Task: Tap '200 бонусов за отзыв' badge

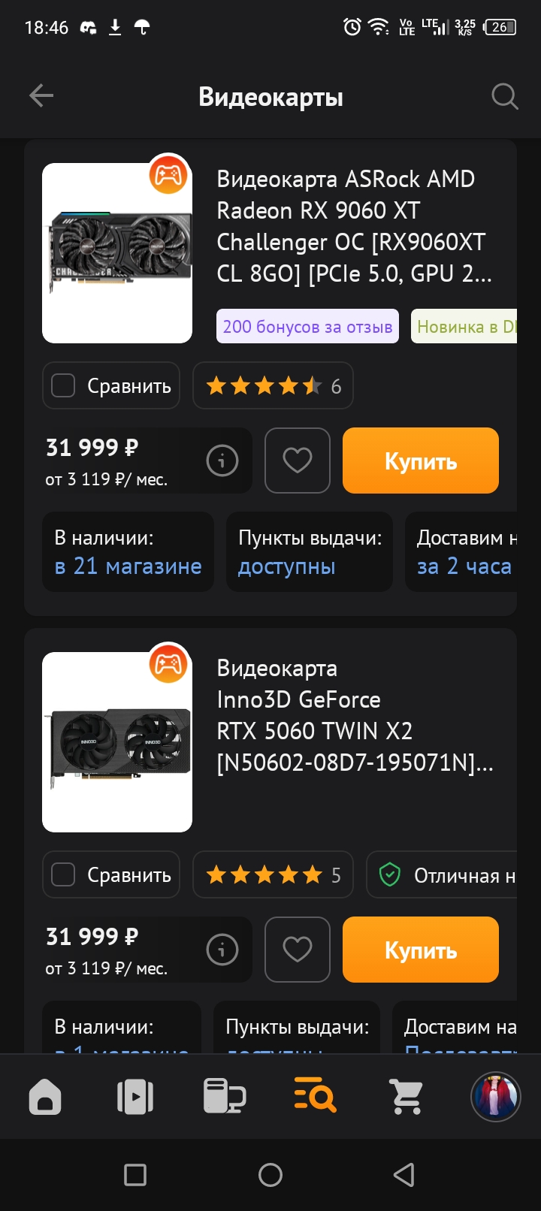Action: (307, 327)
